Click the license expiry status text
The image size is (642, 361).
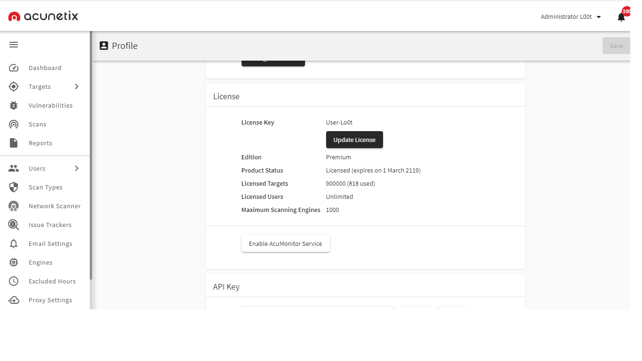coord(373,170)
